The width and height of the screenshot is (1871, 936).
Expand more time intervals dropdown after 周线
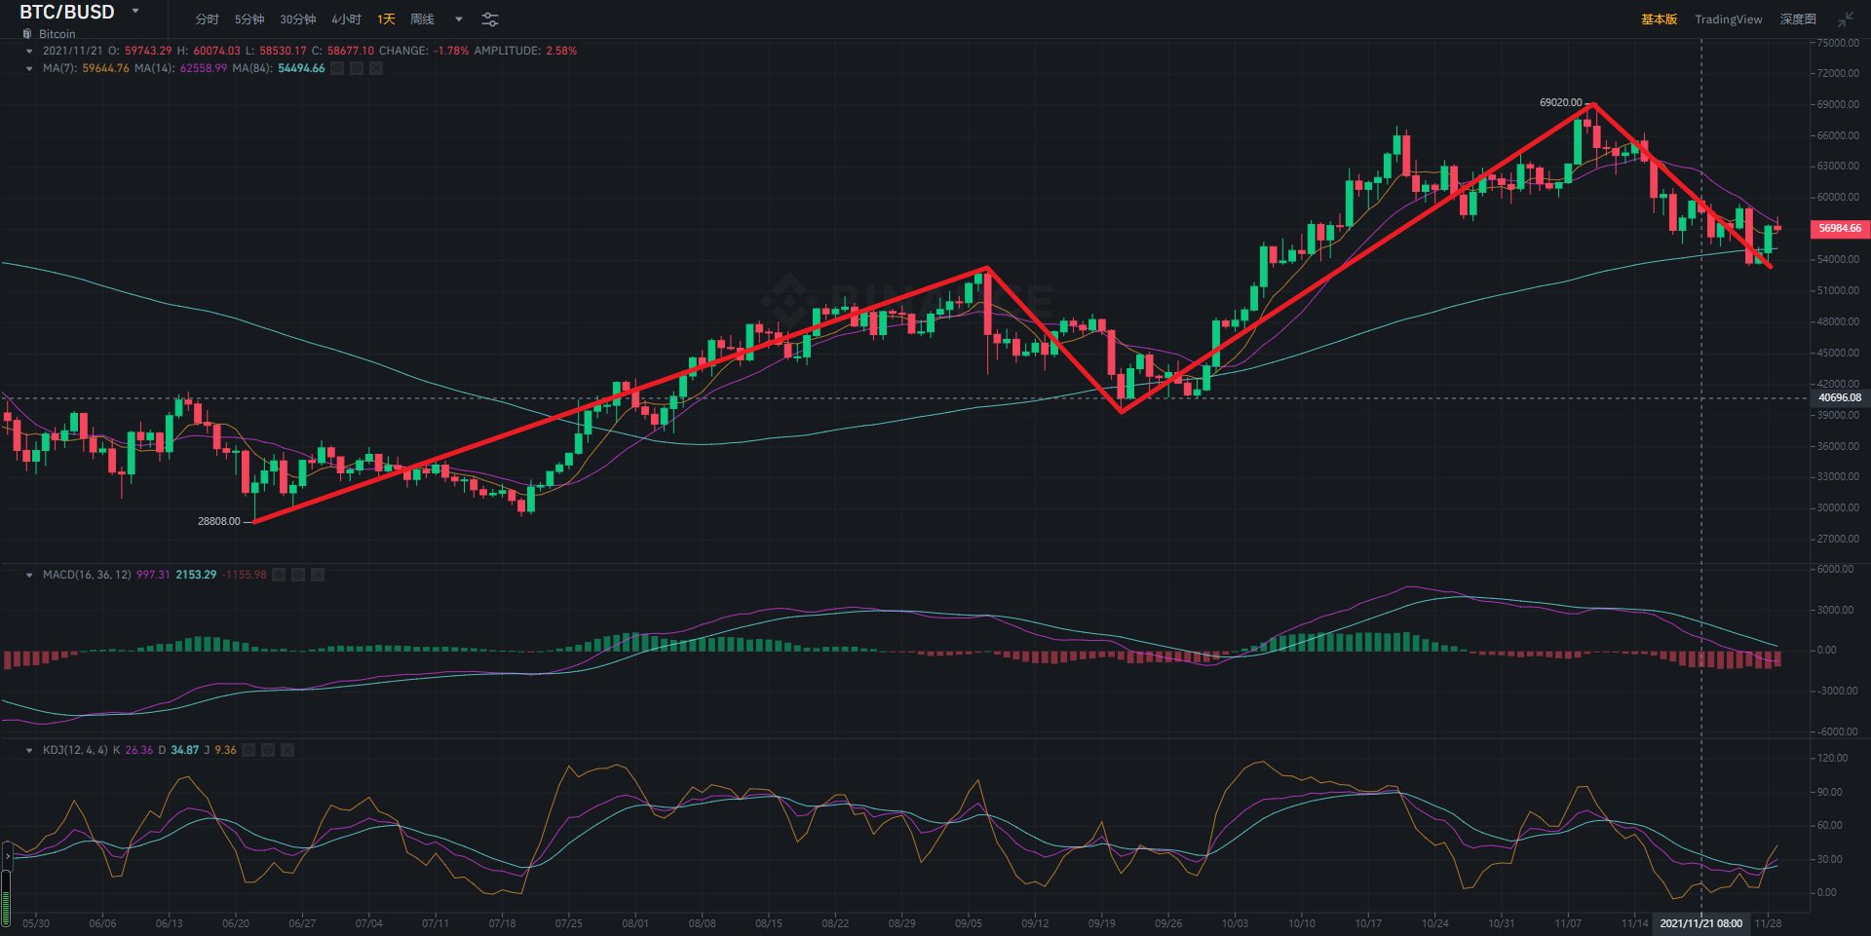tap(459, 19)
